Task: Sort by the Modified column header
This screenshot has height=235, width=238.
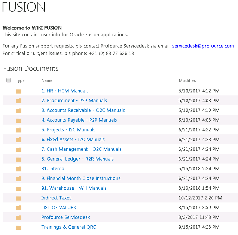Action: (x=187, y=80)
